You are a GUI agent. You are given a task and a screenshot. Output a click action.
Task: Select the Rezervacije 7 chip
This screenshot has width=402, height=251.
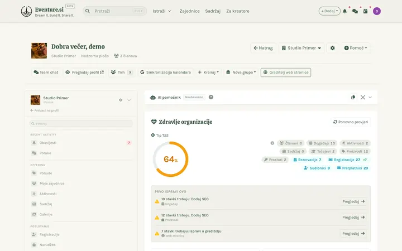(307, 160)
